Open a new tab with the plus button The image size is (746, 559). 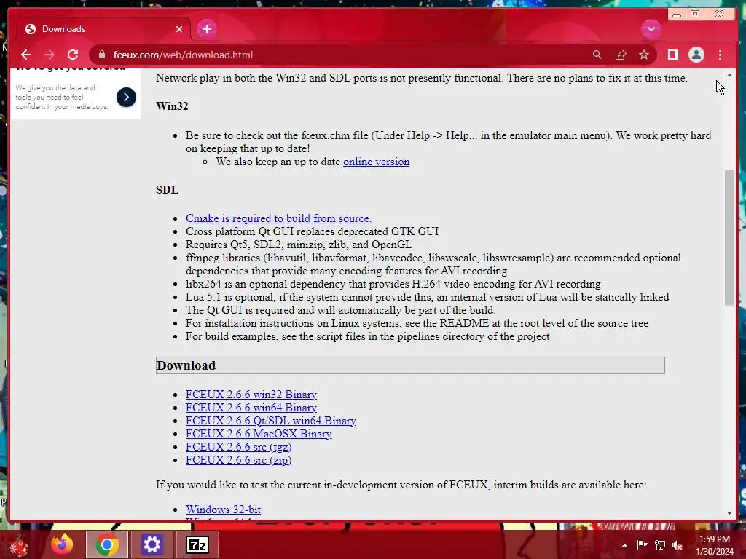coord(206,29)
